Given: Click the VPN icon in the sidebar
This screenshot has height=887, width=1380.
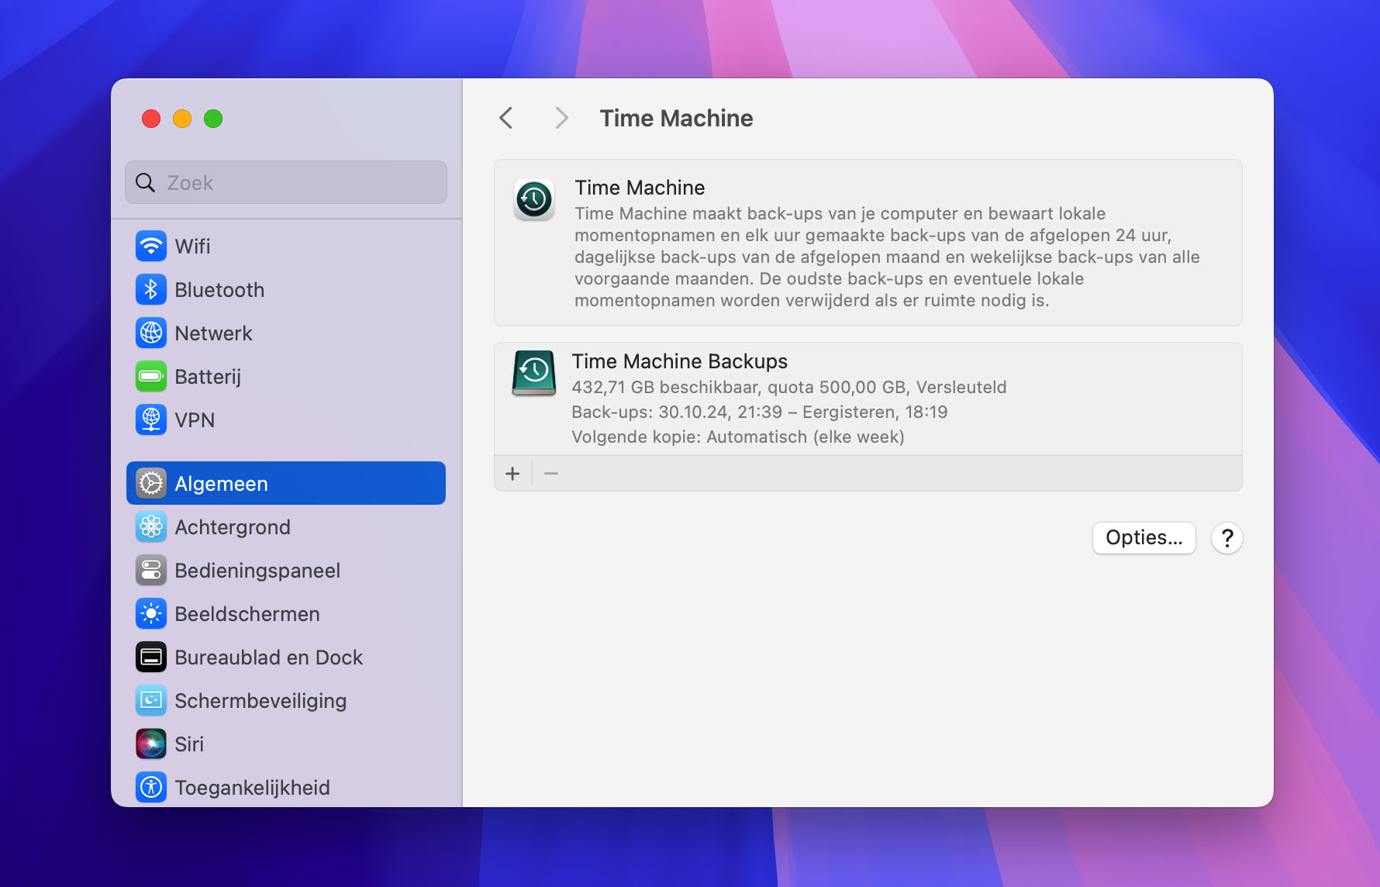Looking at the screenshot, I should [151, 420].
